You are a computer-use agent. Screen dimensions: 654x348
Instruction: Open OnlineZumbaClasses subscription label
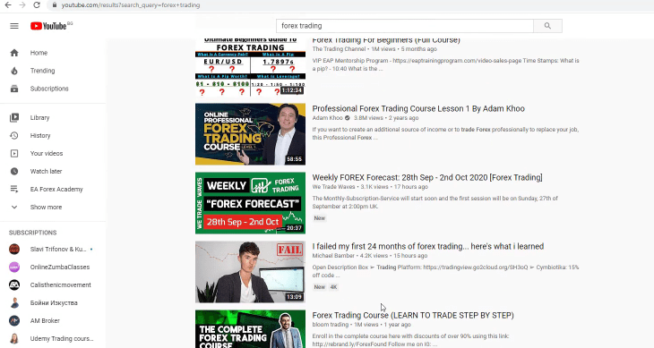[x=60, y=267]
